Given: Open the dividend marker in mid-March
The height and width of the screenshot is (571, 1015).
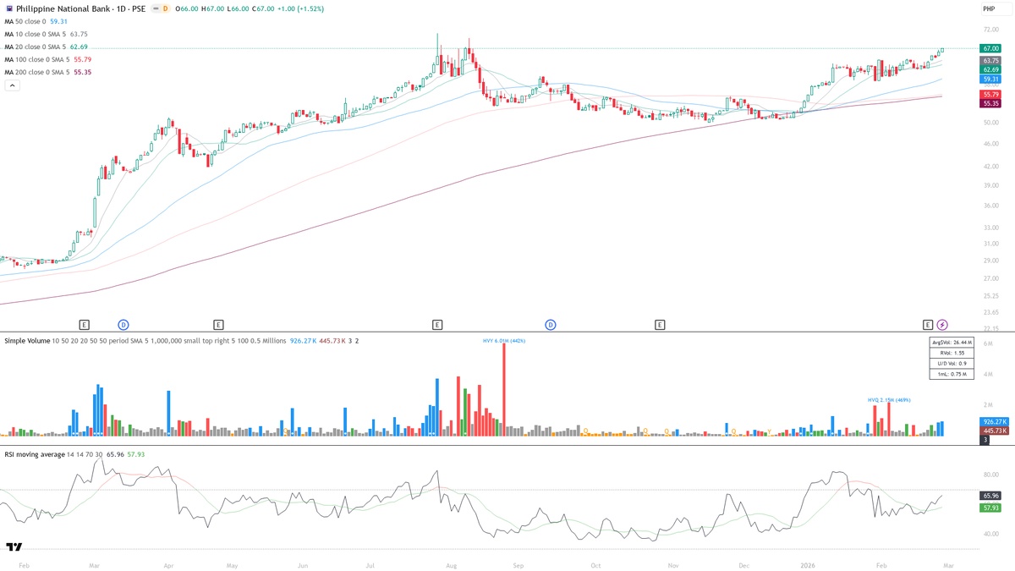Looking at the screenshot, I should click(x=123, y=325).
